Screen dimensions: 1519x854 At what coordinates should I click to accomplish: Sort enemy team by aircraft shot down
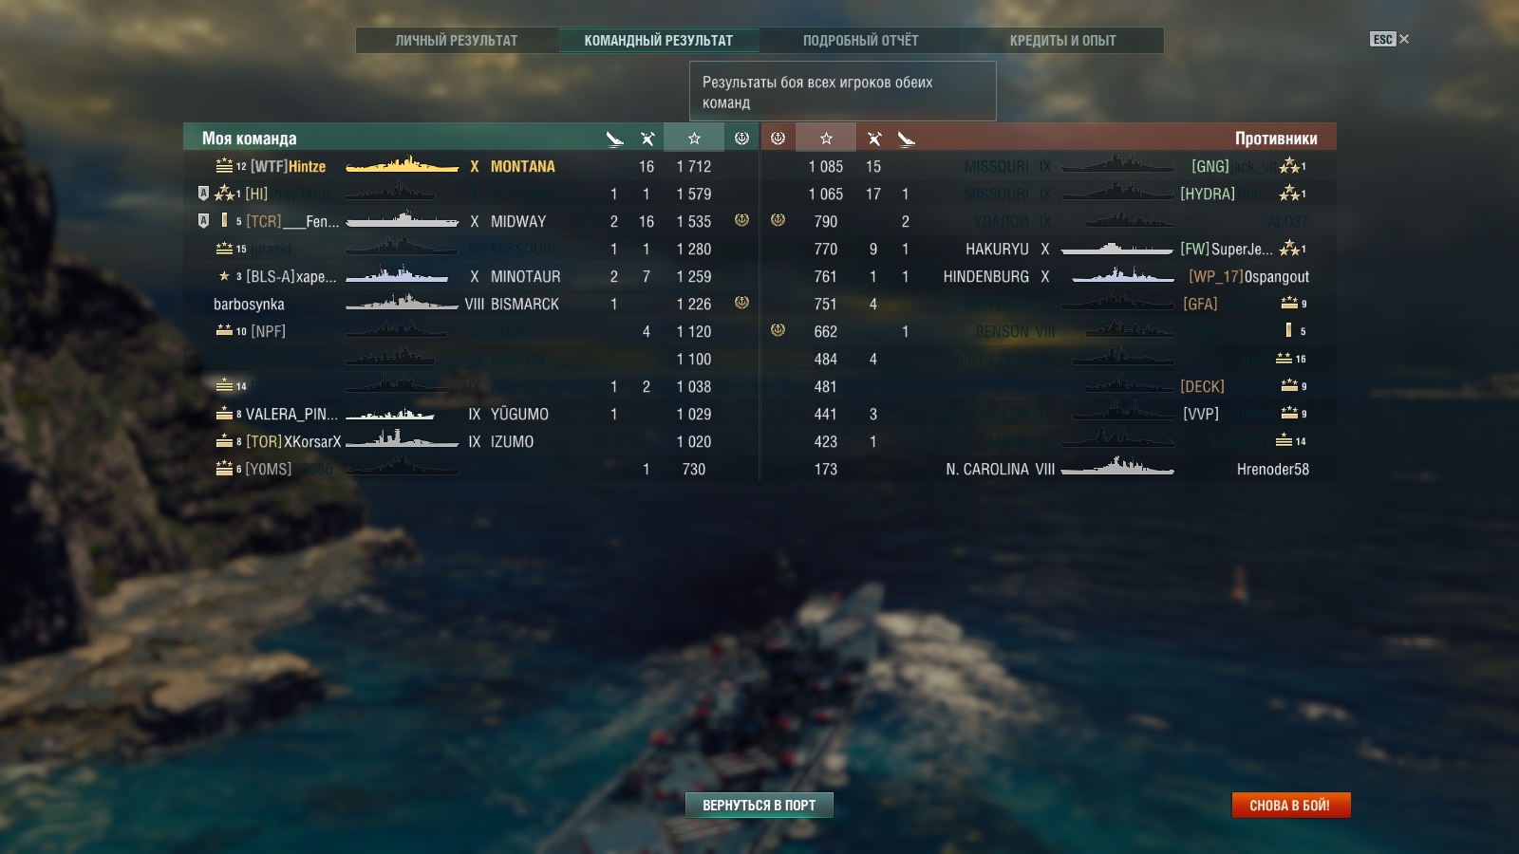907,139
